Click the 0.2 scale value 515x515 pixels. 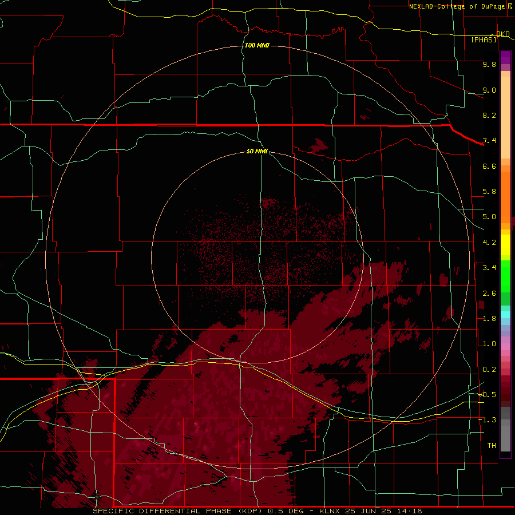[x=489, y=370]
